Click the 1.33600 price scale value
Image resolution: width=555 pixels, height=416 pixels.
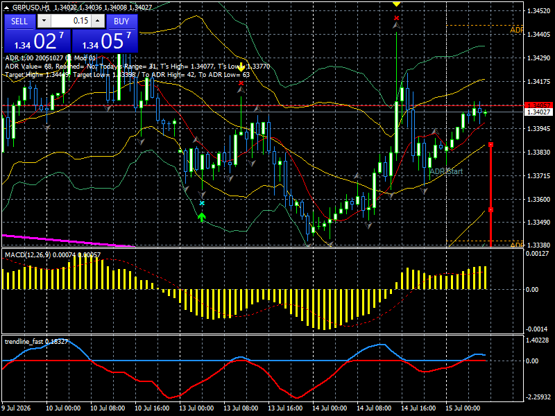(x=539, y=200)
